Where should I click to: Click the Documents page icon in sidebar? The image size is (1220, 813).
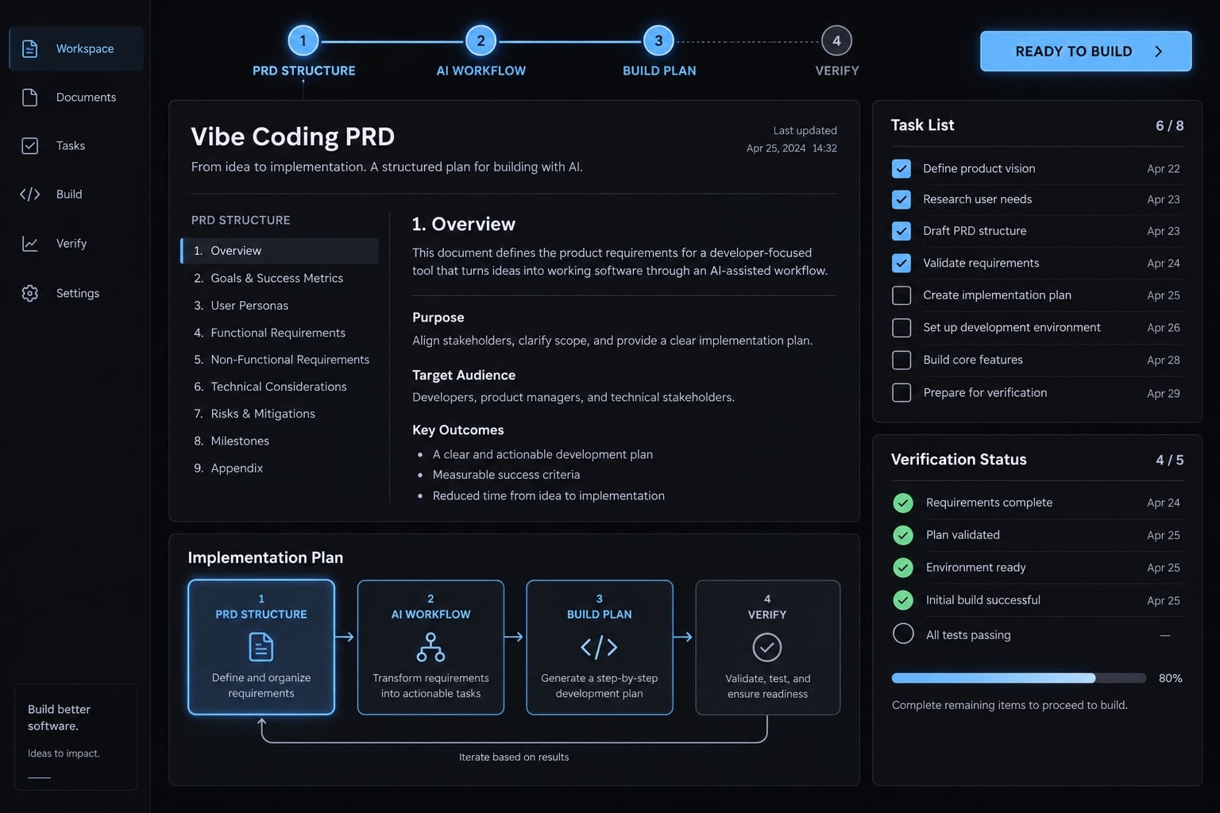coord(29,97)
